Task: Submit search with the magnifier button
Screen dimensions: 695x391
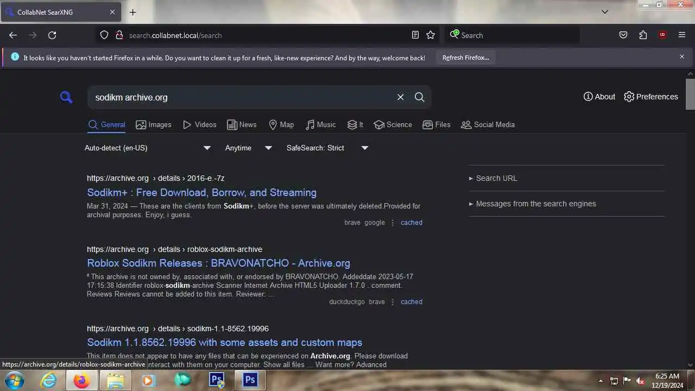Action: 420,97
